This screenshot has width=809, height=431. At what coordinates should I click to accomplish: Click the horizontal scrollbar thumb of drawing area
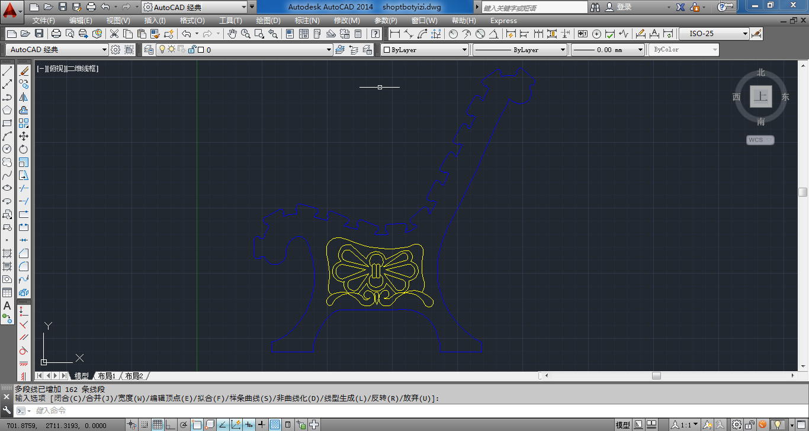(x=656, y=376)
